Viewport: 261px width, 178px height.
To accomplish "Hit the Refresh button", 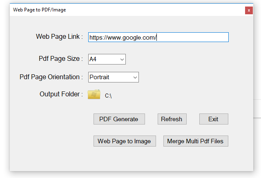I will [x=172, y=119].
